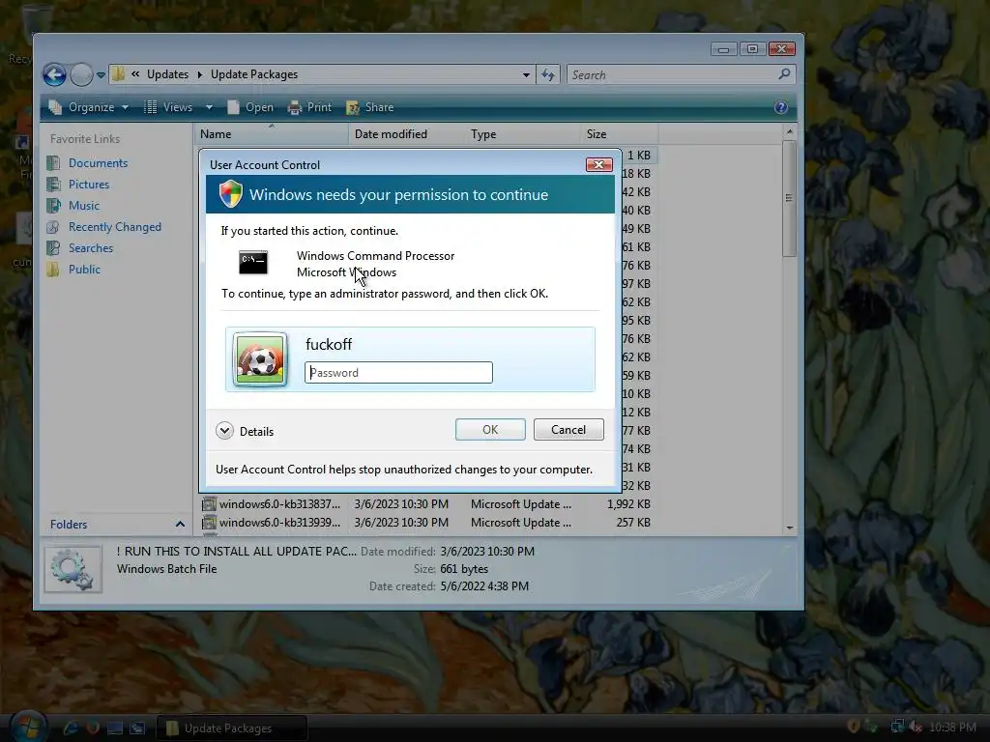Click the Views toolbar button
990x742 pixels.
click(168, 107)
